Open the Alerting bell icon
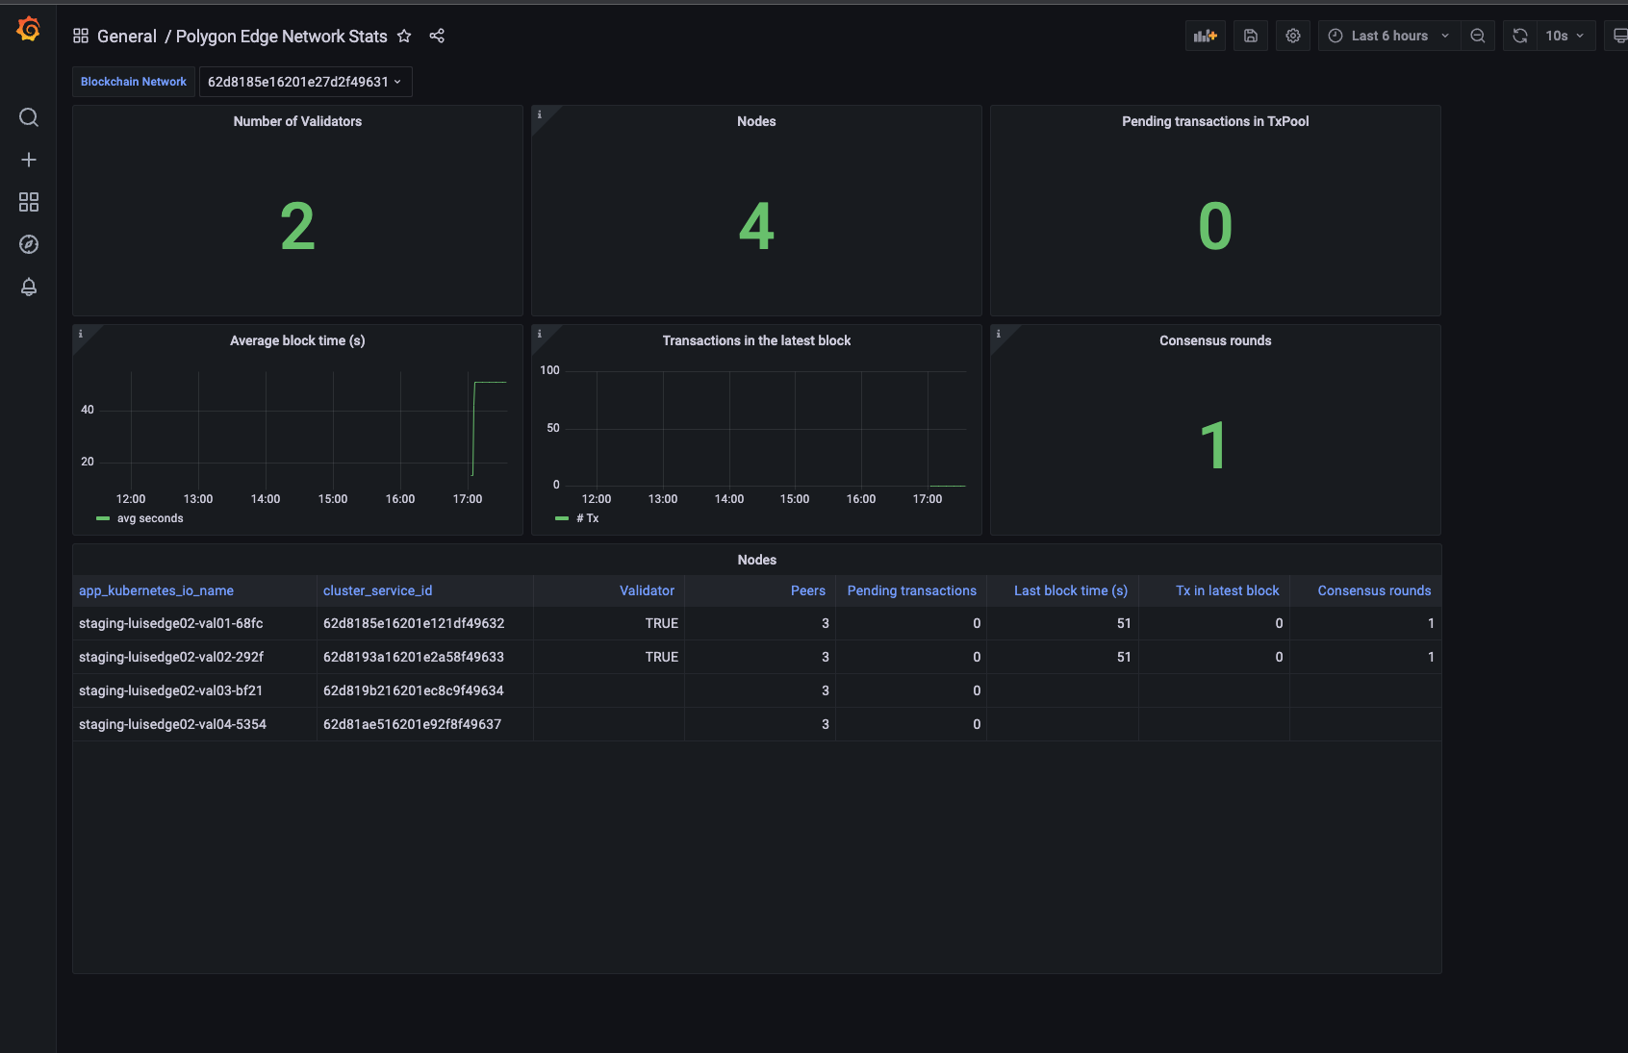 click(28, 287)
